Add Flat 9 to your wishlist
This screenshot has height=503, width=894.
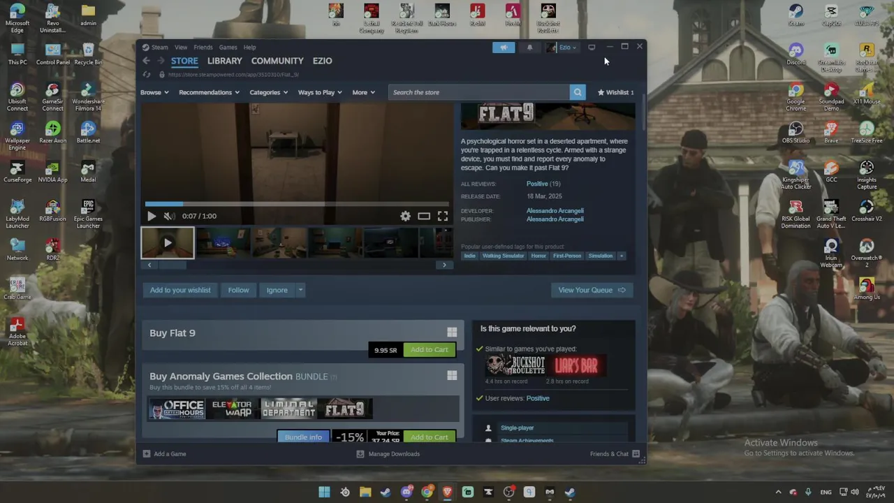point(180,290)
